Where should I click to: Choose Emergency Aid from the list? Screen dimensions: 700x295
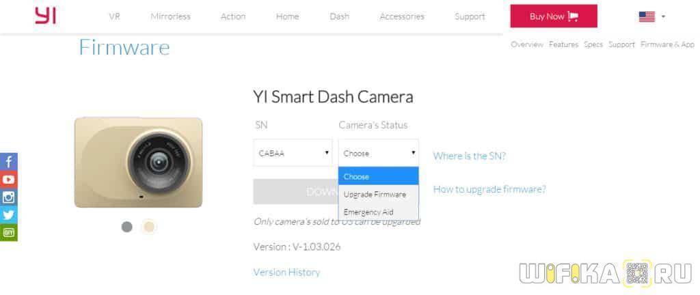tap(368, 212)
